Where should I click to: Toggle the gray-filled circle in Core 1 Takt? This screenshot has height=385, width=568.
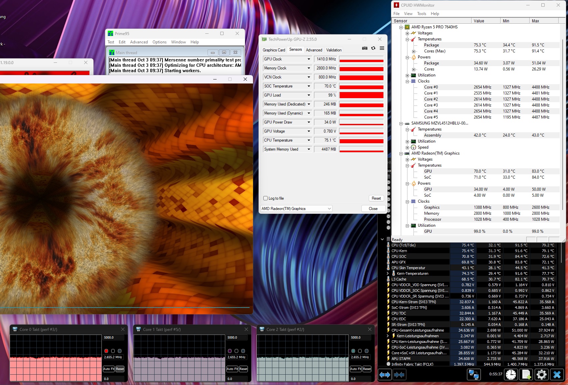pos(243,351)
